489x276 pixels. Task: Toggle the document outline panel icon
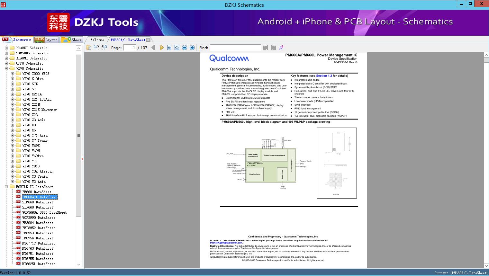(89, 48)
